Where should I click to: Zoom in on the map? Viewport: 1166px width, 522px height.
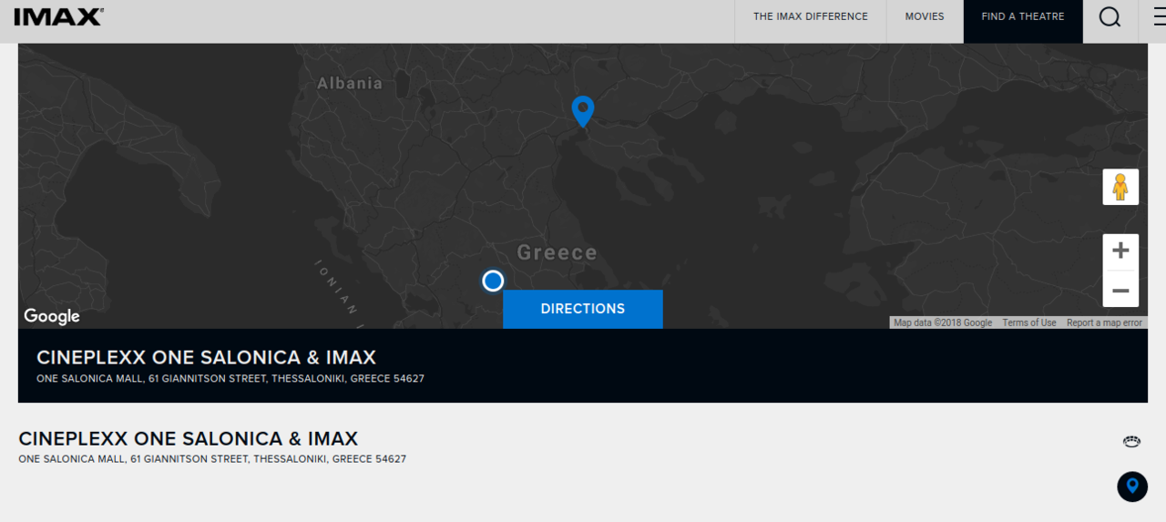1120,251
